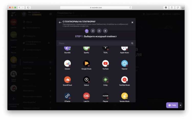Pick TIDAL as source platform

coord(105,49)
